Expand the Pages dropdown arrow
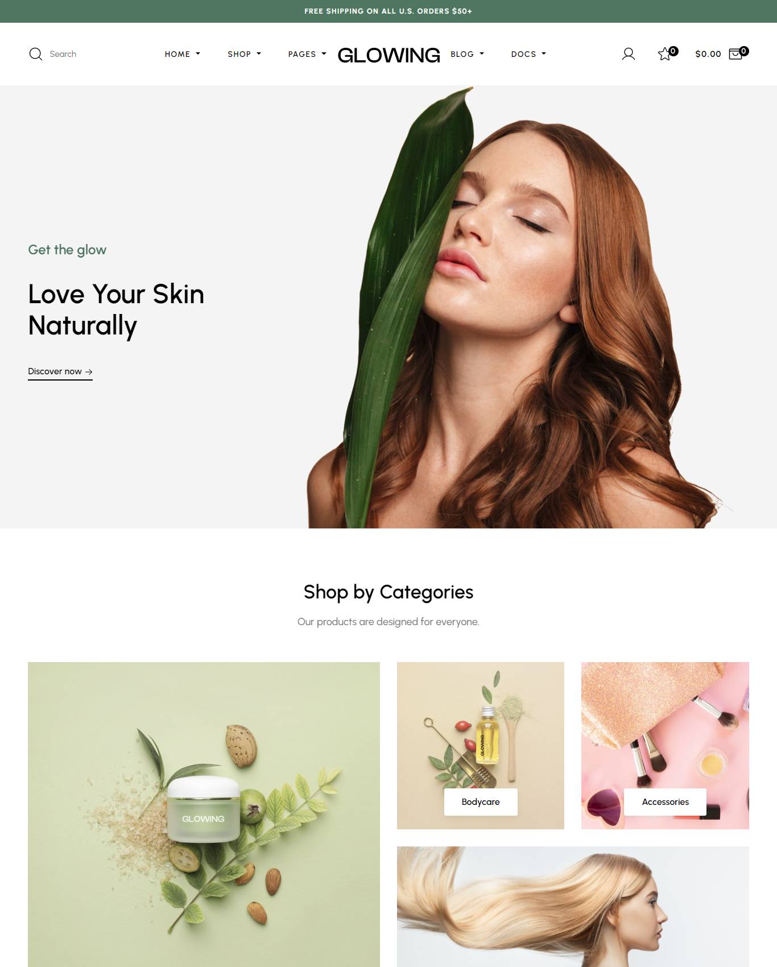This screenshot has height=967, width=777. tap(324, 54)
